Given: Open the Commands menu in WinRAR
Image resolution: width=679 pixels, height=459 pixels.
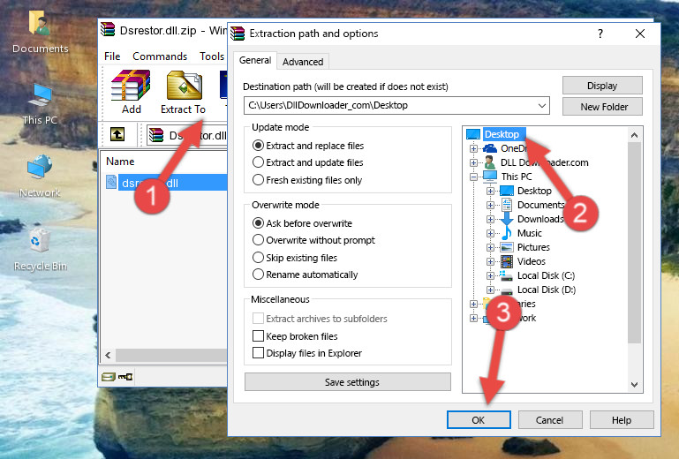Looking at the screenshot, I should point(160,56).
